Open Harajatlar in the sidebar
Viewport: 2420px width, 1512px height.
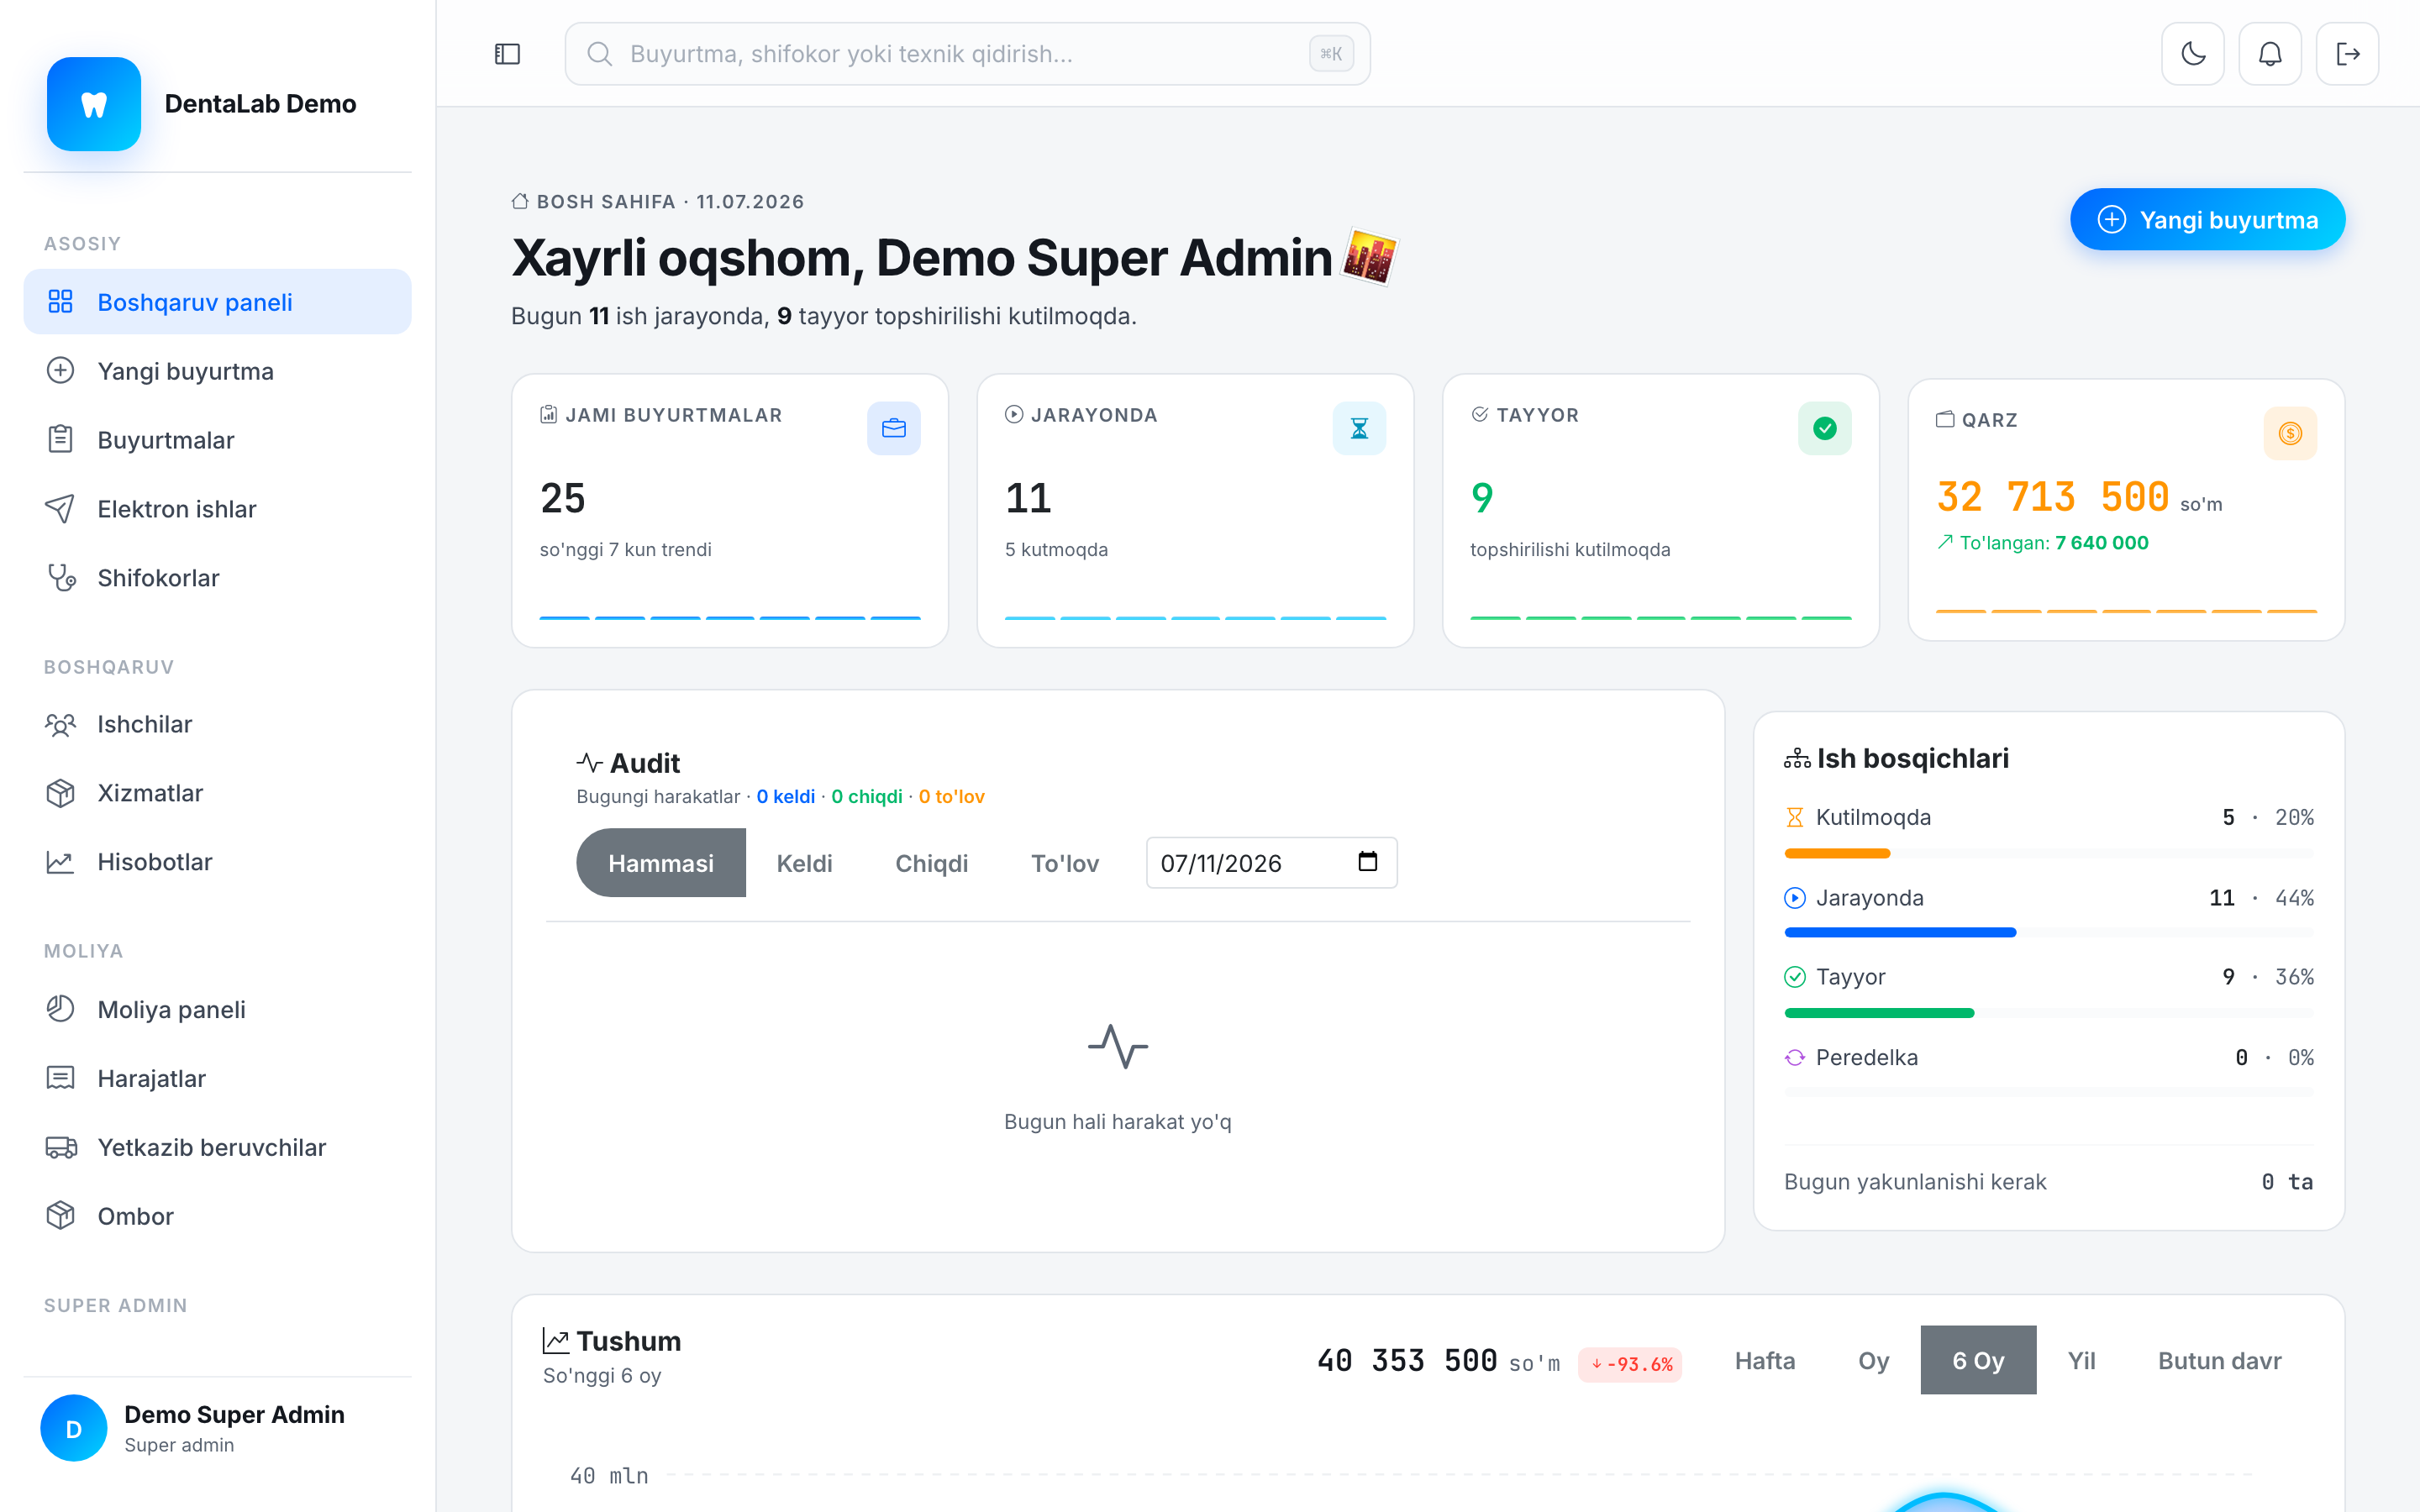click(x=218, y=1078)
